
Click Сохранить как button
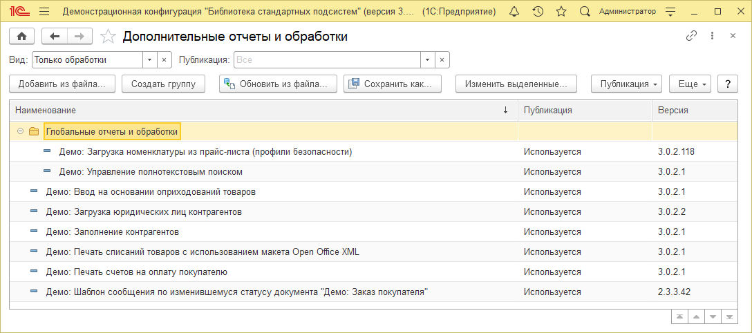tap(393, 84)
